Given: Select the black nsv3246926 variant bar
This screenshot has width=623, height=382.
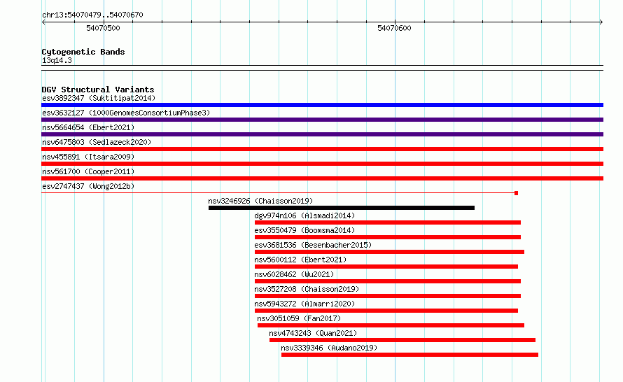Looking at the screenshot, I should (x=342, y=208).
